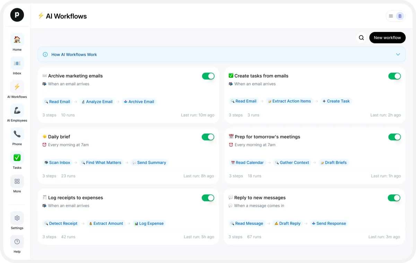Image resolution: width=416 pixels, height=263 pixels.
Task: Click the Draft Reply step chip
Action: click(x=287, y=223)
